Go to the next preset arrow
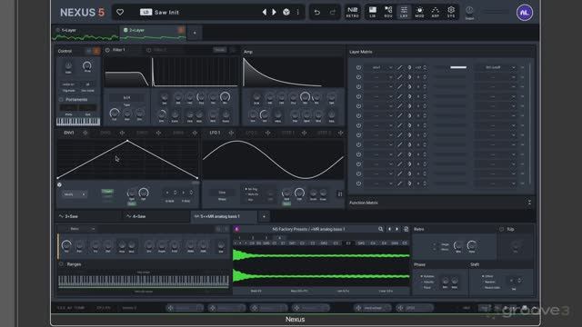Image resolution: width=582 pixels, height=327 pixels. pos(274,12)
